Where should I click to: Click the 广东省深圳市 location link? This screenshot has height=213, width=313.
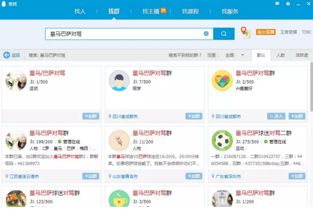228,176
